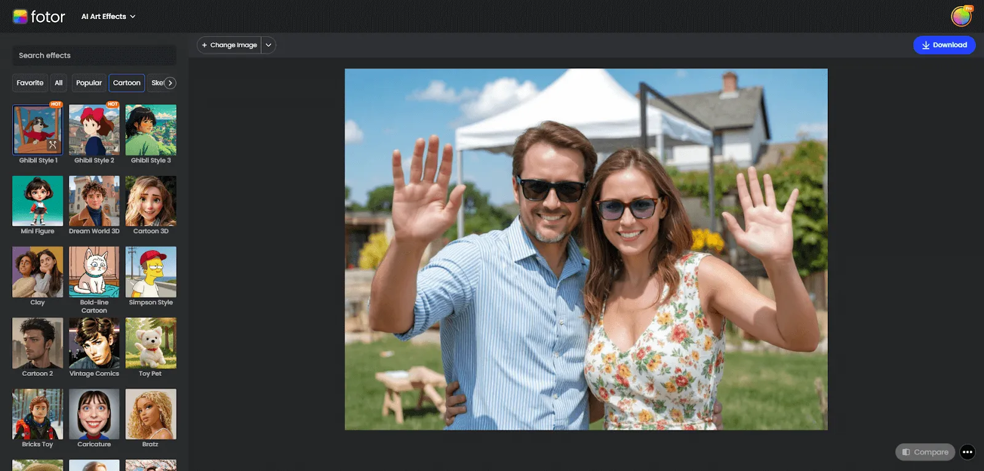Toggle the Compare before/after view
This screenshot has width=984, height=471.
[925, 452]
